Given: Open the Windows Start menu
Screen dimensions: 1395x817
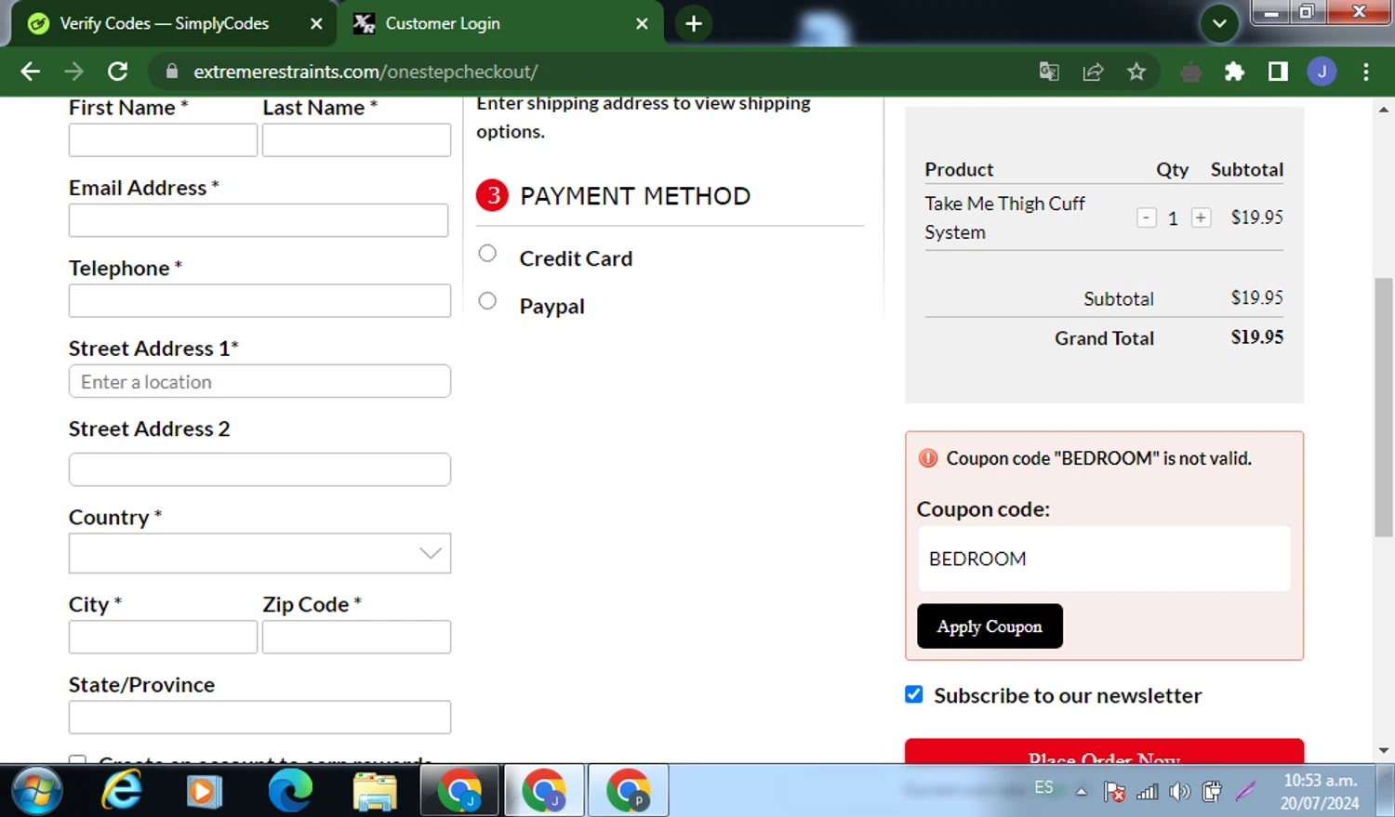Looking at the screenshot, I should pos(37,791).
